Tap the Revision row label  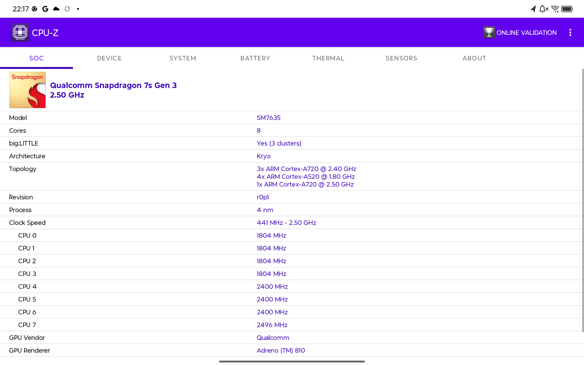(x=21, y=197)
